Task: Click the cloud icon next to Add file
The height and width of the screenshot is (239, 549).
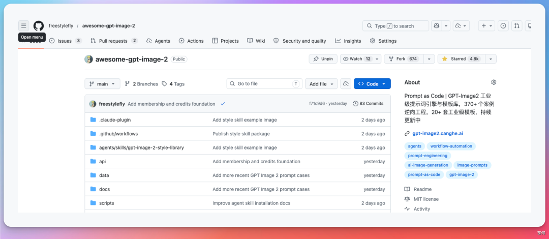Action: 346,84
